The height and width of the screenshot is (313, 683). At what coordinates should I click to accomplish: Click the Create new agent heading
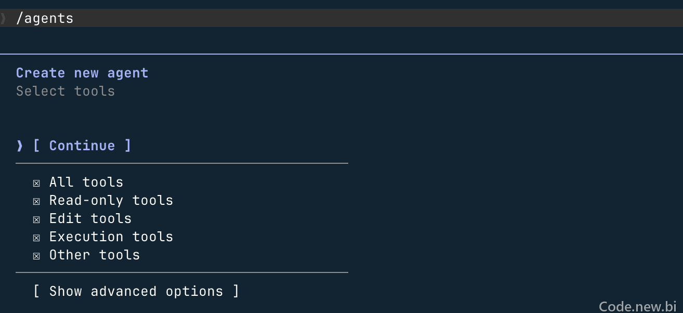[82, 73]
